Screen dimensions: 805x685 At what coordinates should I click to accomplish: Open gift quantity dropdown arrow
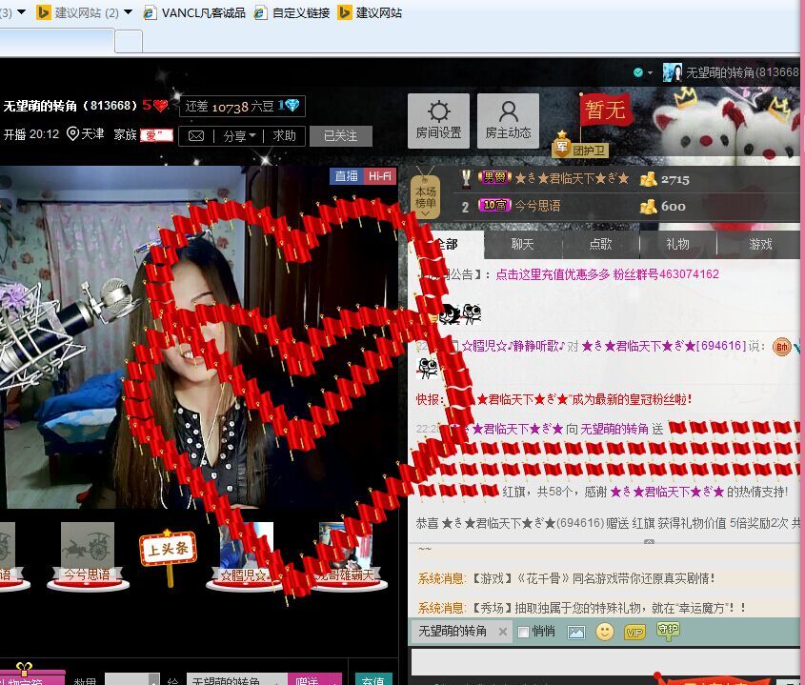[x=154, y=680]
